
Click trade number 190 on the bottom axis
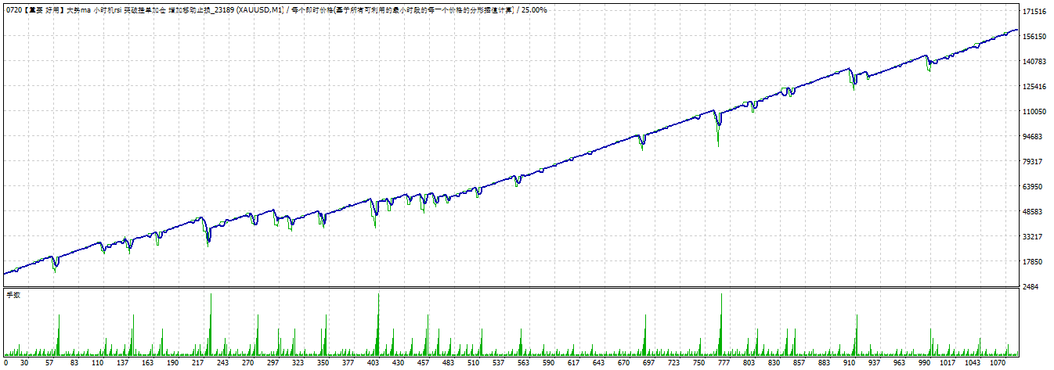[172, 363]
